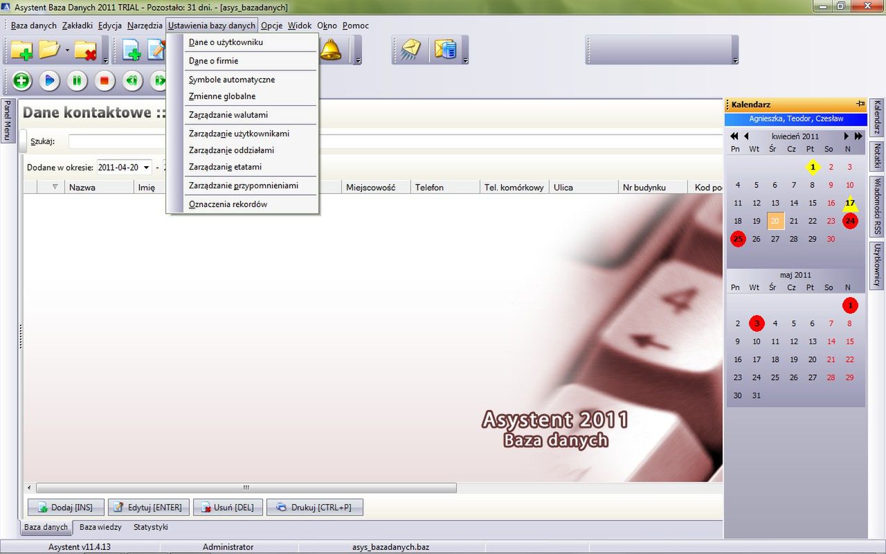Screen dimensions: 886x554
Task: Open Widok menu
Action: pos(300,26)
